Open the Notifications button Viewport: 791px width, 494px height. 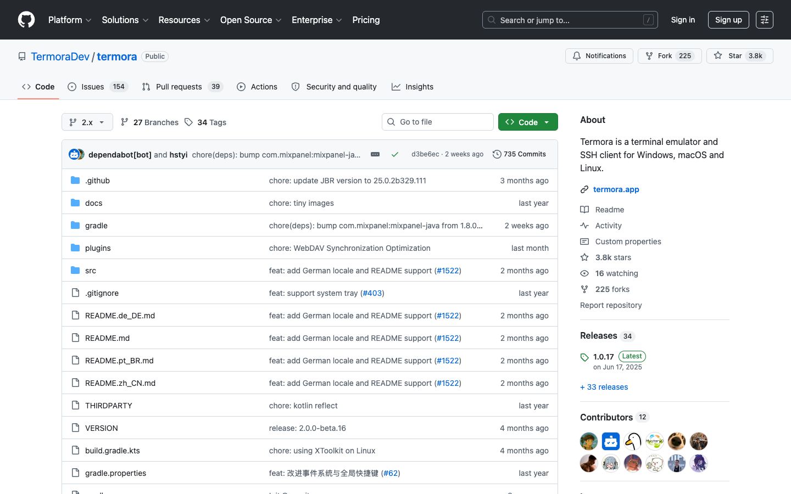pos(599,56)
